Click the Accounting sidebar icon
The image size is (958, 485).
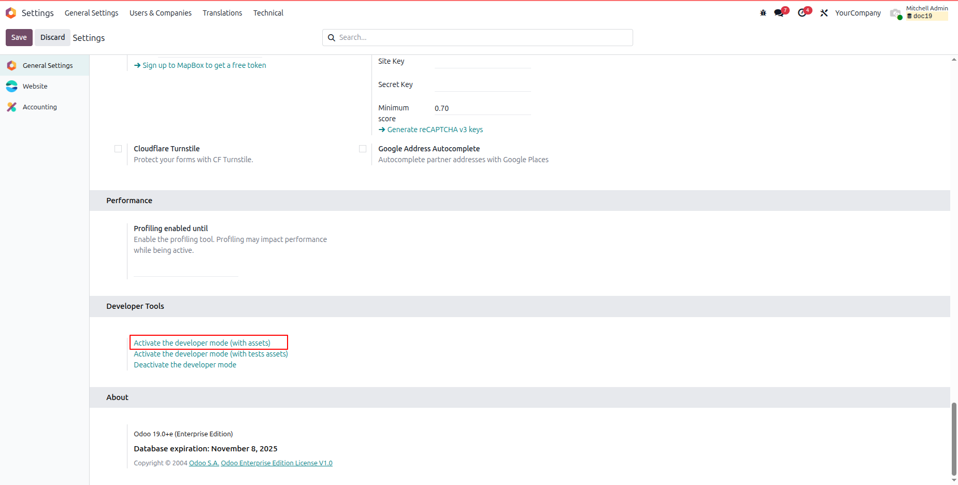pyautogui.click(x=11, y=107)
